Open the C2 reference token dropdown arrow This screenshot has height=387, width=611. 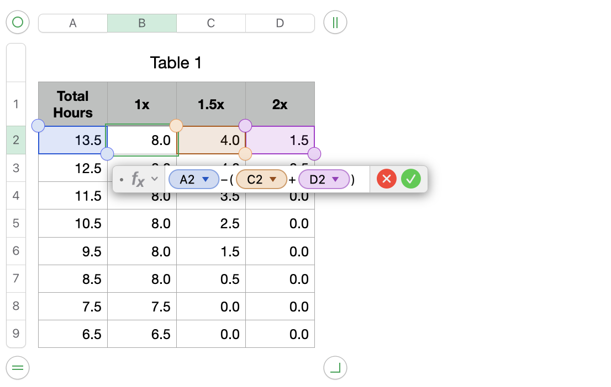click(272, 179)
